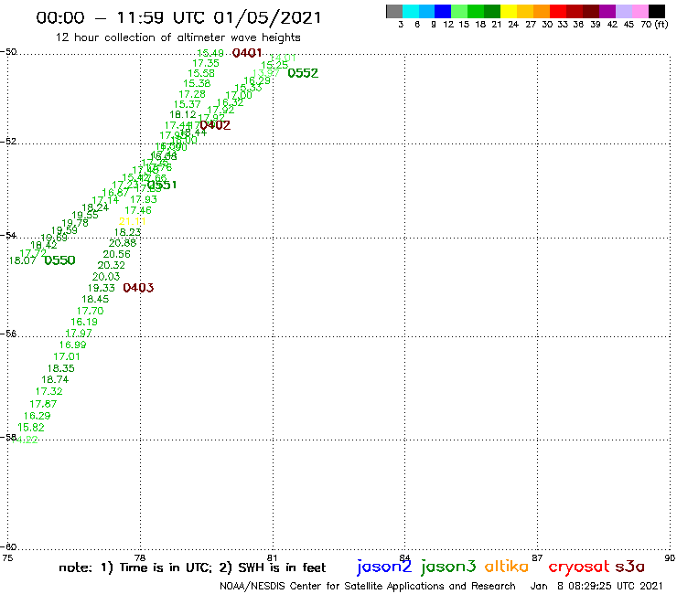Image resolution: width=677 pixels, height=594 pixels.
Task: Click the 15.25 wave height value
Action: 274,65
